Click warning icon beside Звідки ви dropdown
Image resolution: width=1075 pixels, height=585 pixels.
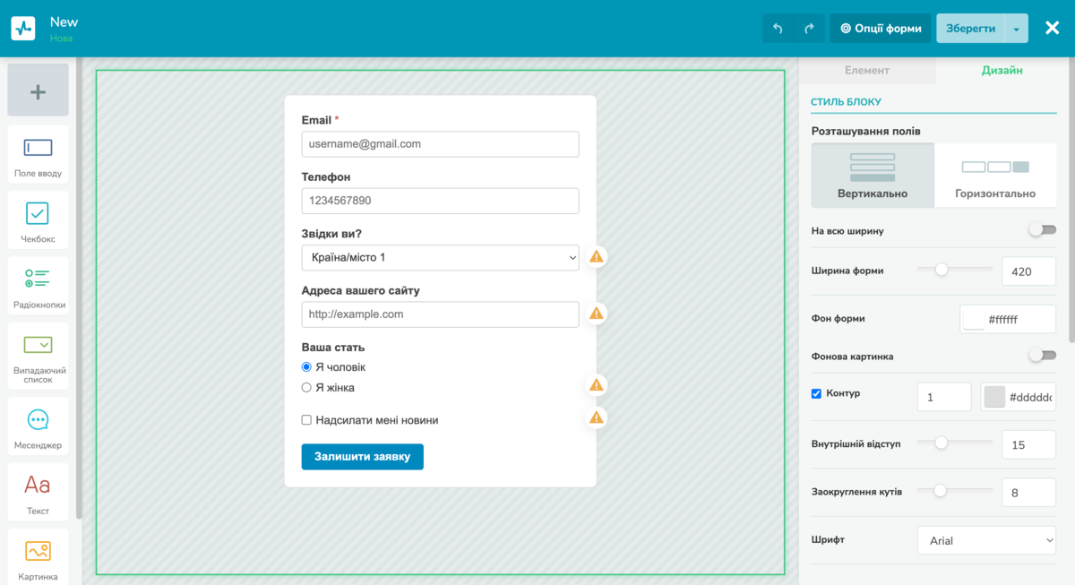tap(597, 257)
